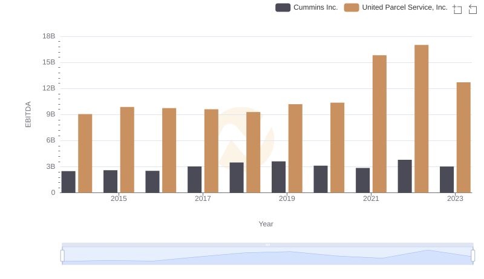Select left handle of data zoom slider

click(62, 256)
